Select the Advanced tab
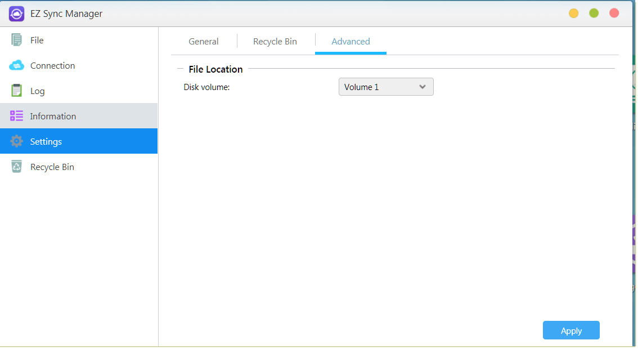The height and width of the screenshot is (349, 638). (351, 42)
